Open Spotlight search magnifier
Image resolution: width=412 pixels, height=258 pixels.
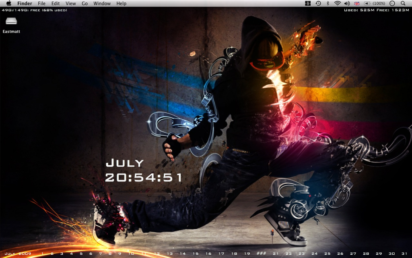403,3
